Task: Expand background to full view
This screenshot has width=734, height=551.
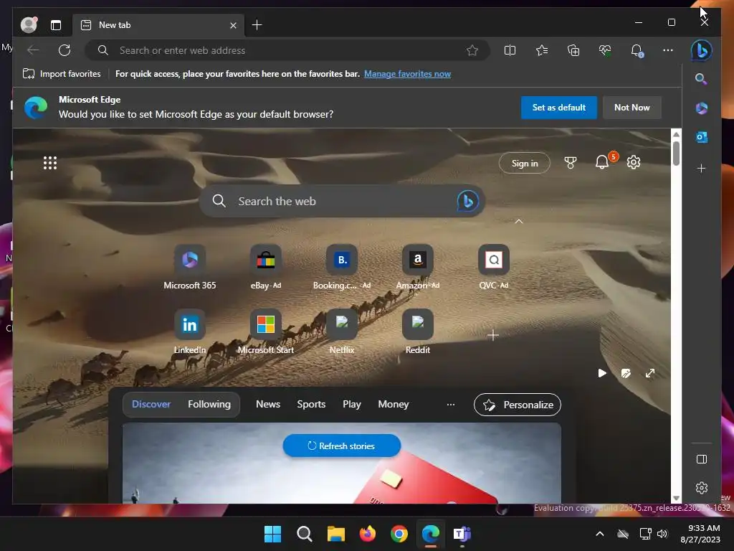Action: tap(649, 373)
